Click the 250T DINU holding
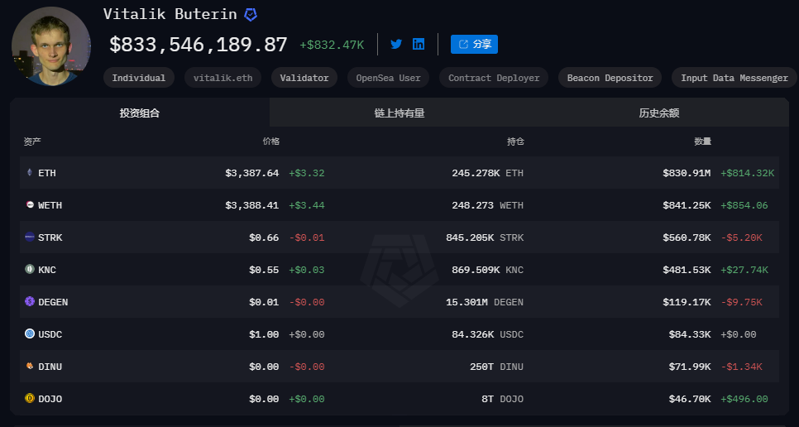This screenshot has height=427, width=799. 497,367
